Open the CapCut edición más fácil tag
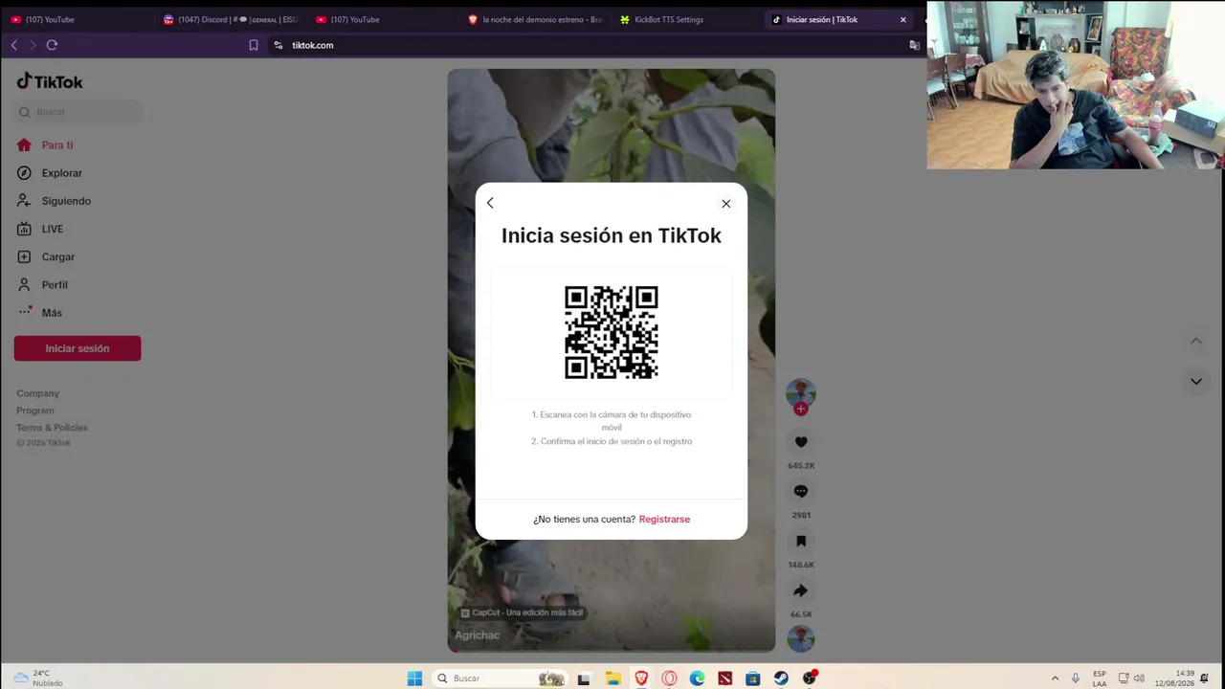1225x689 pixels. pos(523,612)
